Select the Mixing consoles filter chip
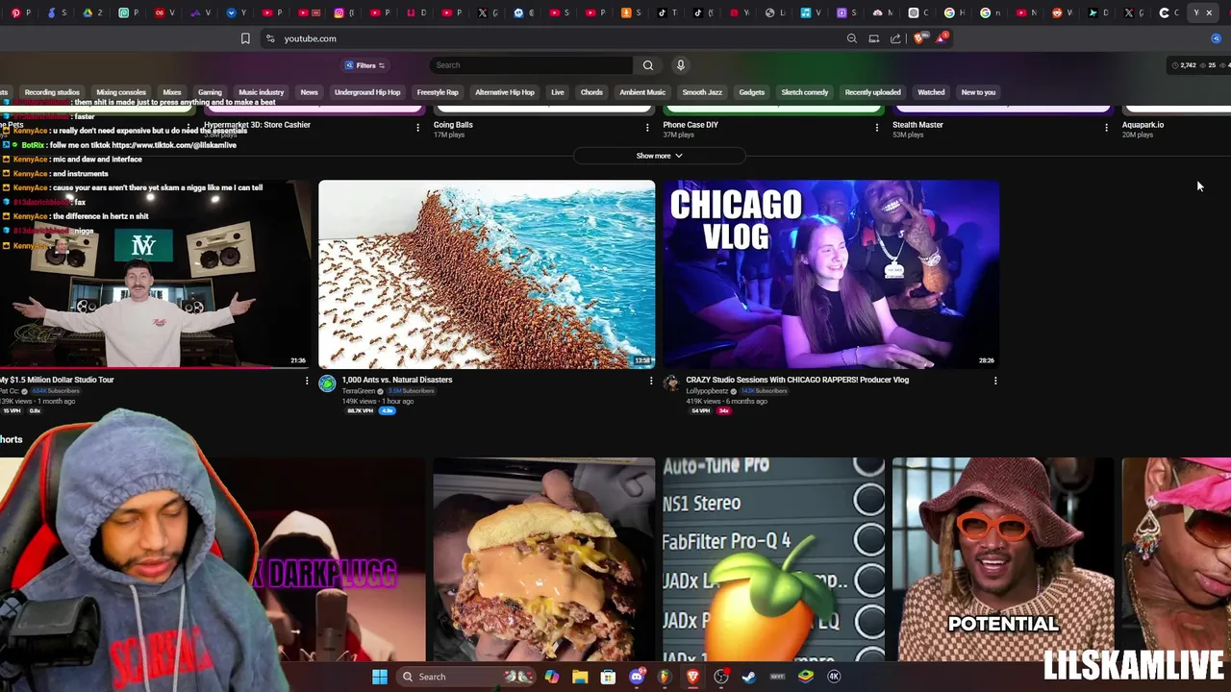This screenshot has height=692, width=1231. click(121, 92)
